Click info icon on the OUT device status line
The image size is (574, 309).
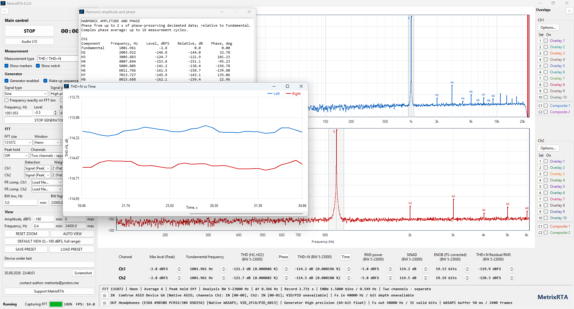(105, 303)
